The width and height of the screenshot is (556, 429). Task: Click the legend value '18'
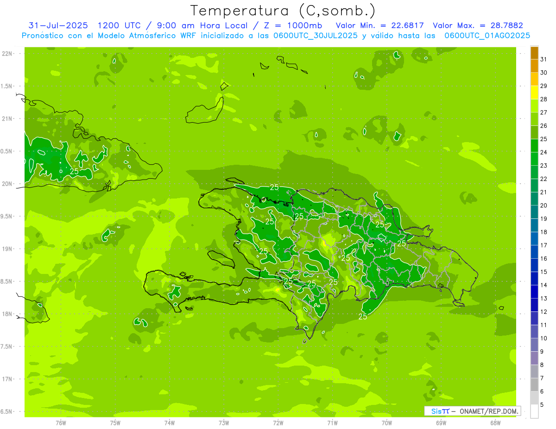tap(543, 232)
